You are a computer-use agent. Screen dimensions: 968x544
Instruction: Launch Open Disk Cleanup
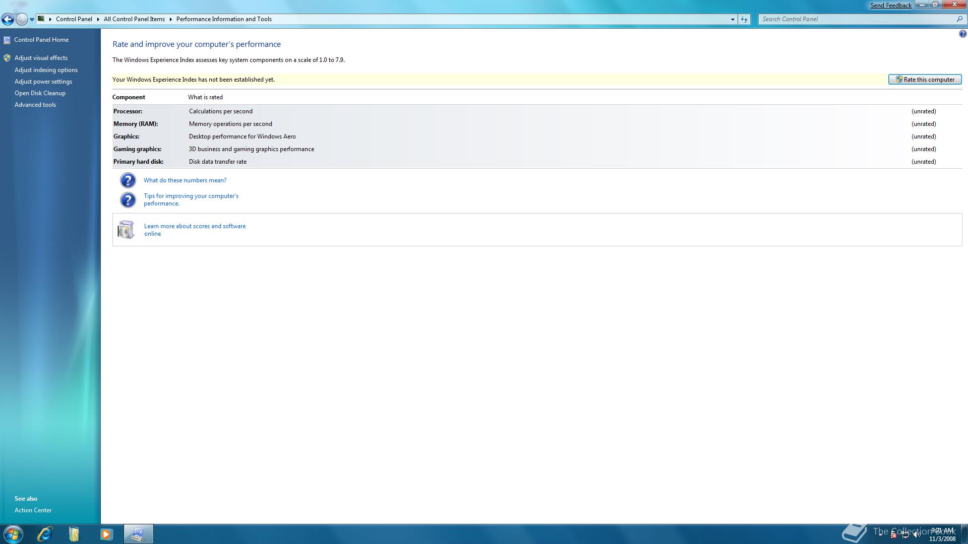40,93
